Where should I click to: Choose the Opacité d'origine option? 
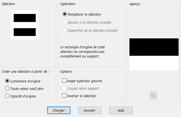[x=7, y=96]
